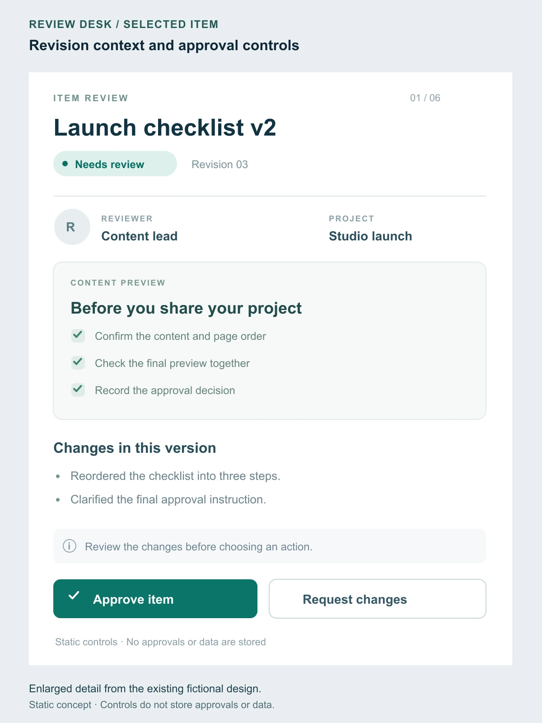Approve the item with the green button
This screenshot has width=542, height=723.
tap(155, 599)
